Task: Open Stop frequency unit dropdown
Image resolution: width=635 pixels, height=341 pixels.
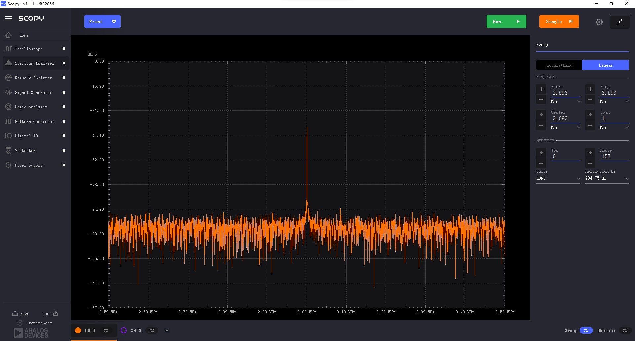Action: point(614,101)
